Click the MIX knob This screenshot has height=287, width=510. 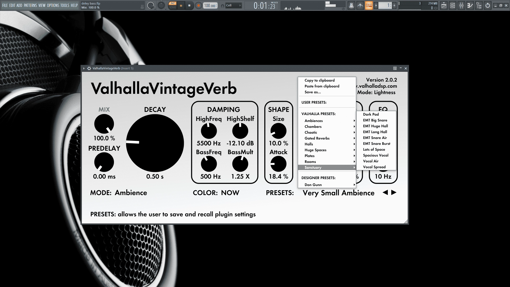pyautogui.click(x=104, y=124)
